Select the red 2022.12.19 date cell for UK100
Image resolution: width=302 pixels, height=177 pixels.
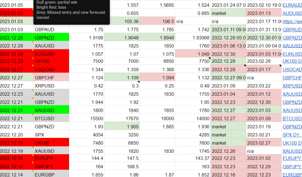pyautogui.click(x=16, y=143)
